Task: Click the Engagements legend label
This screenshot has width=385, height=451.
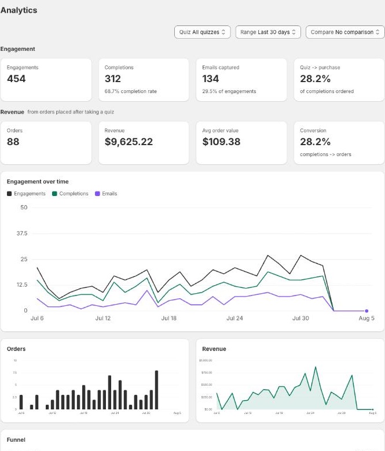Action: point(30,194)
